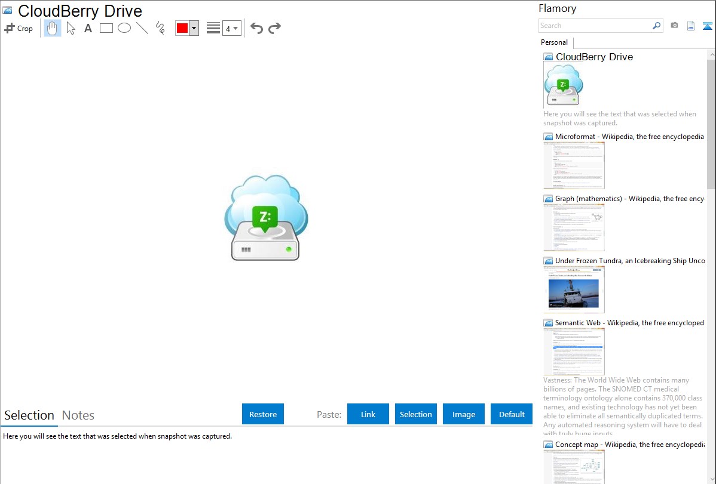Viewport: 716px width, 484px height.
Task: Switch to the Notes tab
Action: click(78, 415)
